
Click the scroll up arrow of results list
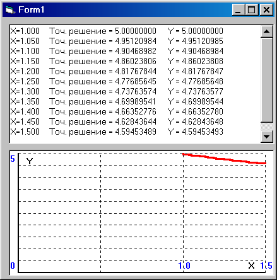pos(267,31)
